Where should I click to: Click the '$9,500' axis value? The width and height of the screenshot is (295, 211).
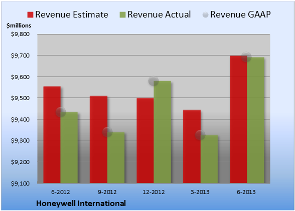pos(20,98)
